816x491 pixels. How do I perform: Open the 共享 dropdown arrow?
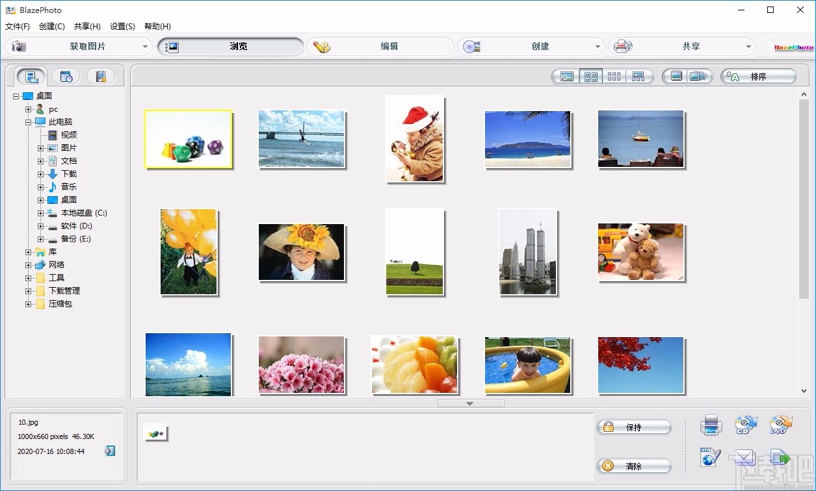(x=749, y=46)
